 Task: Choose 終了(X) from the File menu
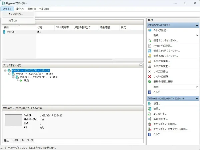click(x=18, y=21)
